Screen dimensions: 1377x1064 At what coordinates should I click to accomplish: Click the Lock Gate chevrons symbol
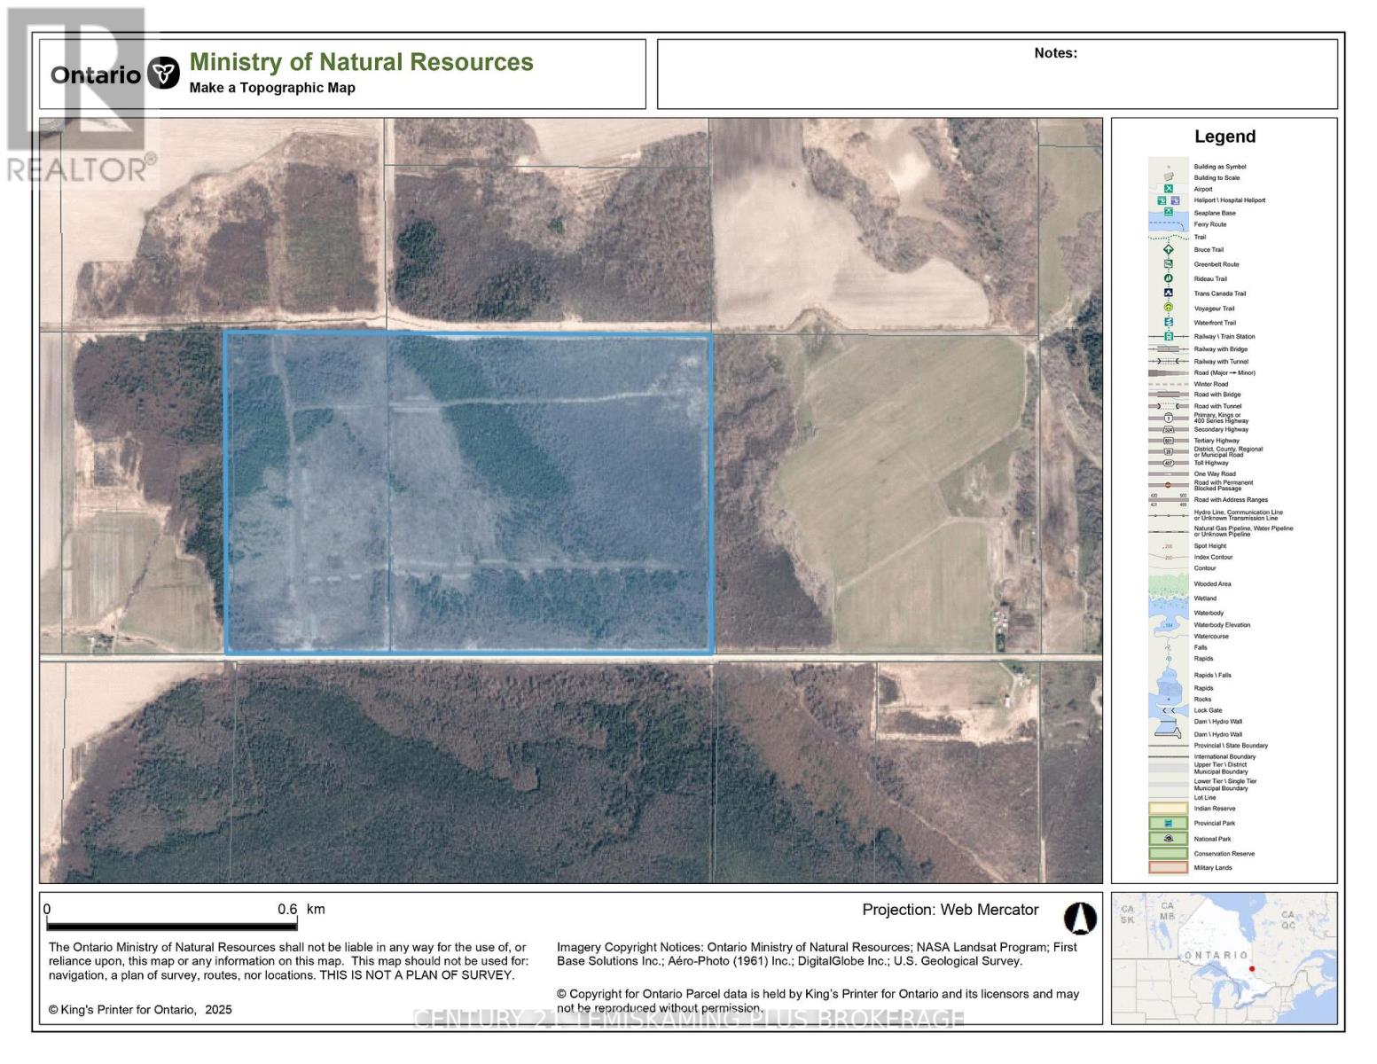[1169, 710]
